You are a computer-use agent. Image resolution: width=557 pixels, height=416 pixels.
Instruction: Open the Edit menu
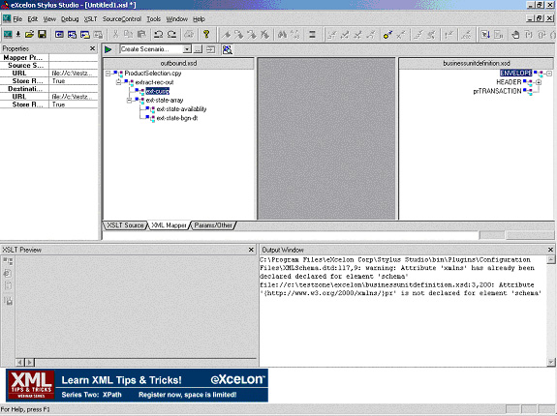coord(33,19)
